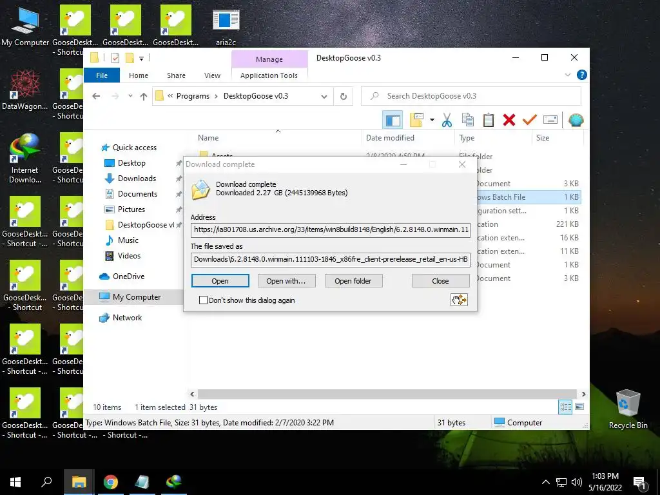Click the Copy toolbar icon
660x495 pixels.
coord(468,121)
